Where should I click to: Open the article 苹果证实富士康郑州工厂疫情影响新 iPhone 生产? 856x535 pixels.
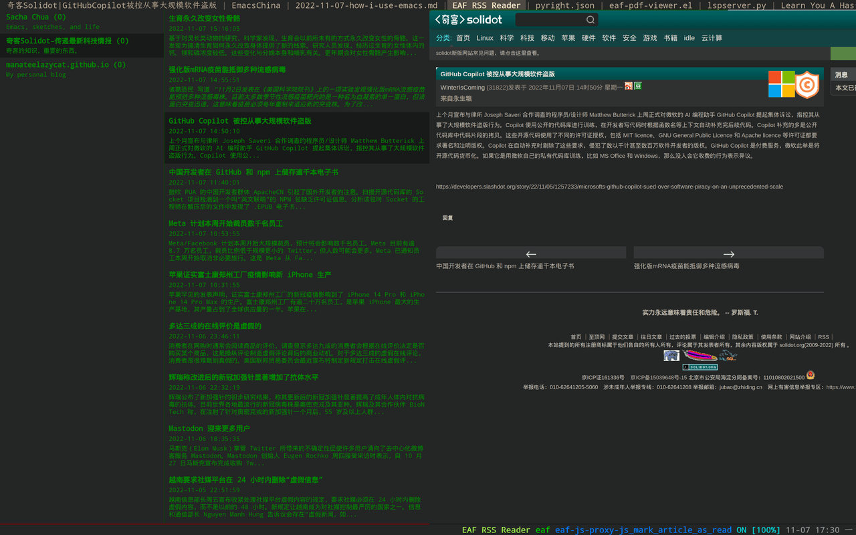pos(296,292)
